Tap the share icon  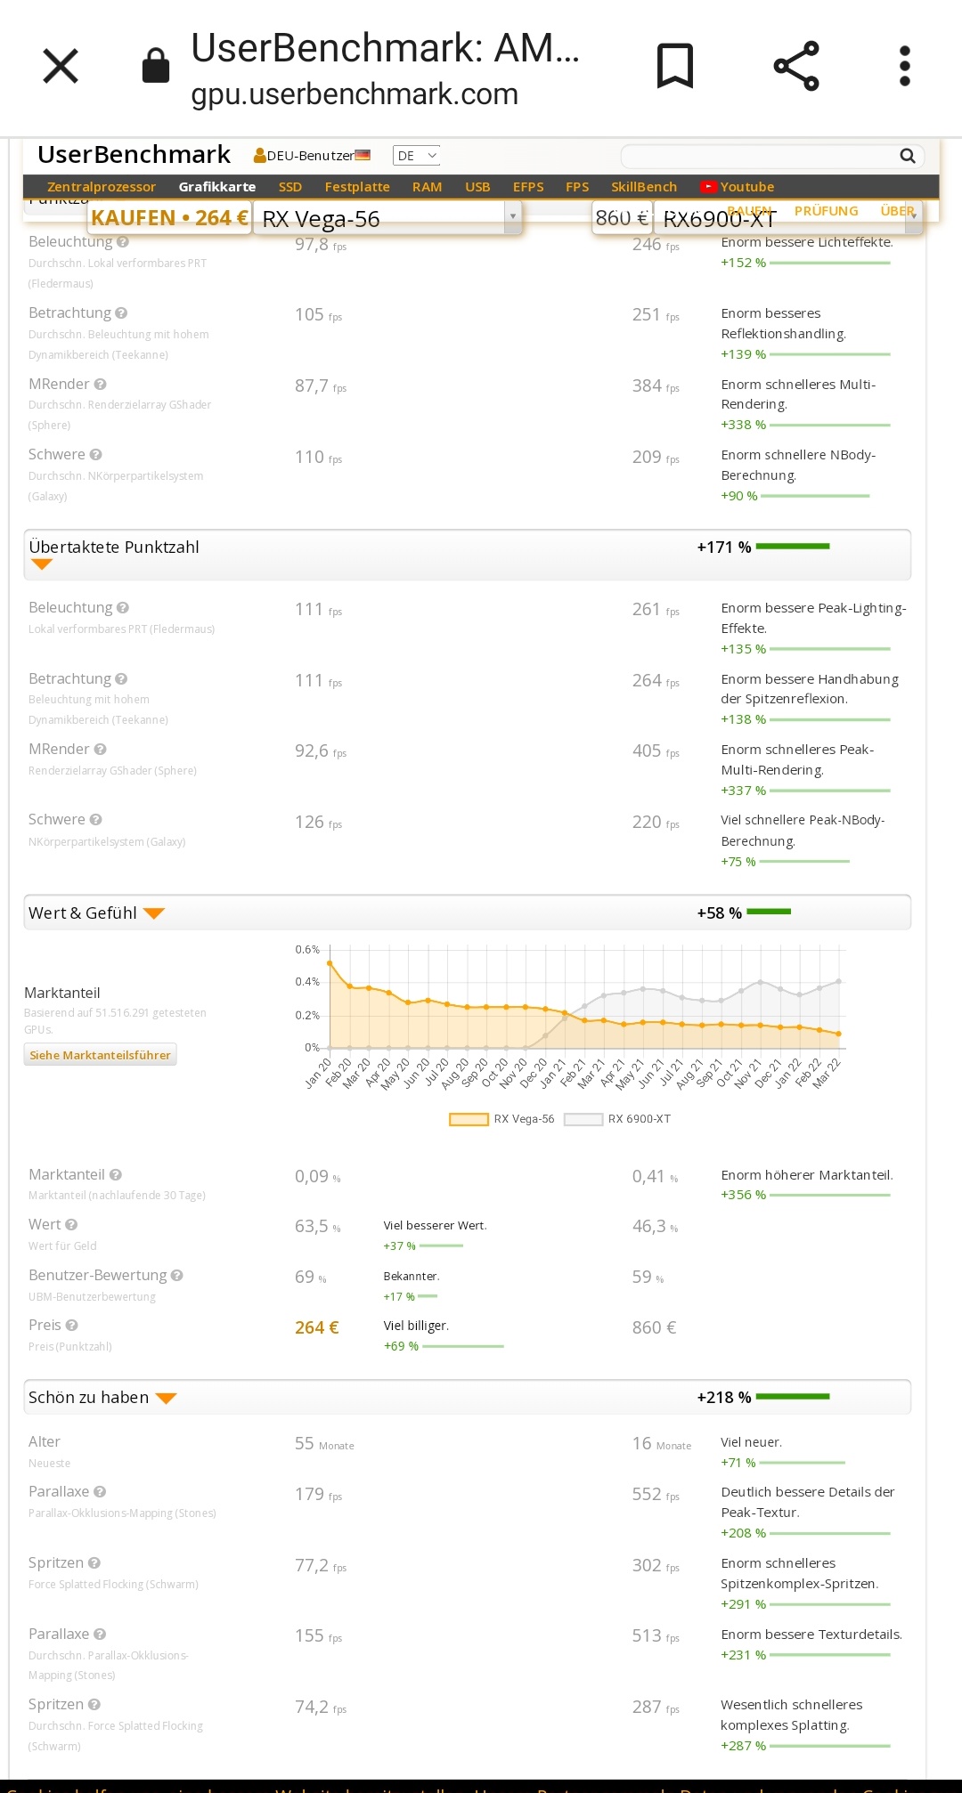coord(796,66)
